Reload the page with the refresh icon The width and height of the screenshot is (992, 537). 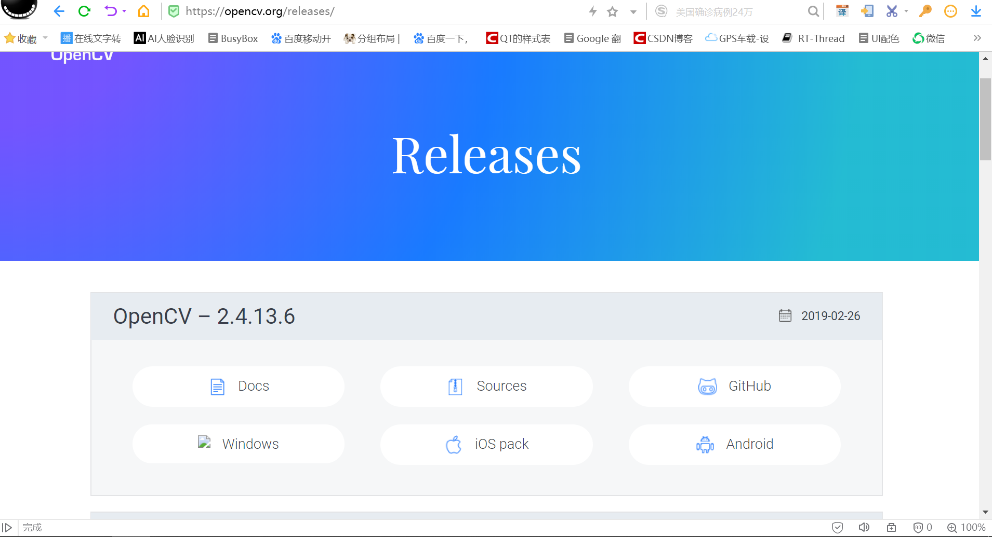84,11
